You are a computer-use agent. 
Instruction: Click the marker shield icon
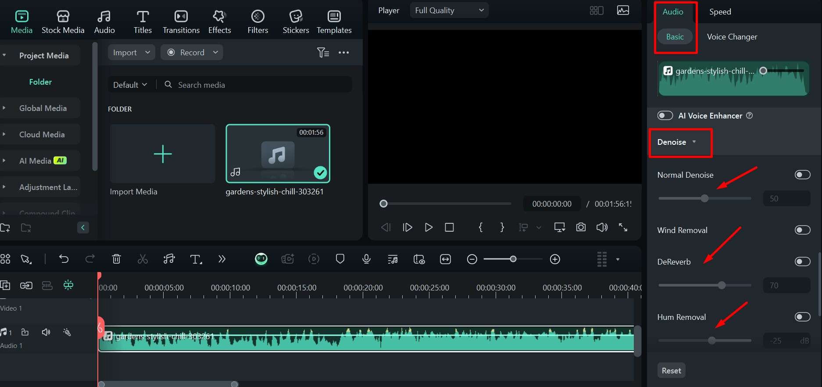pyautogui.click(x=340, y=259)
